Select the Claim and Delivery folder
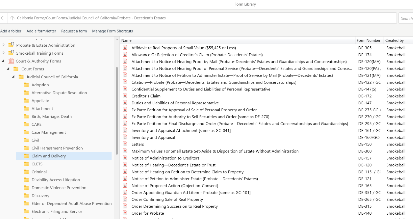This screenshot has height=219, width=413. tap(64, 156)
